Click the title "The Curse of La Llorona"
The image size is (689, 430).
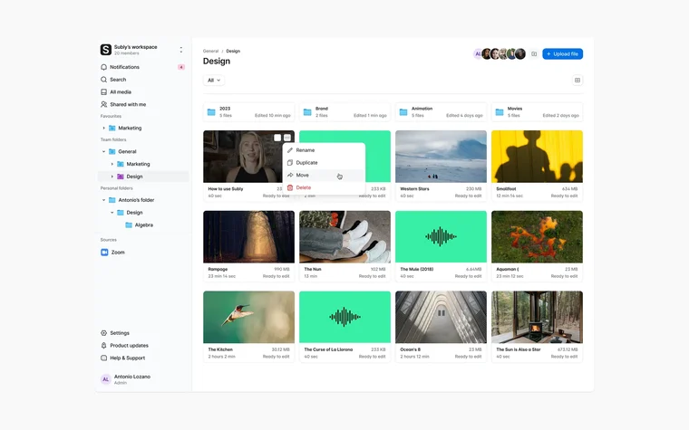click(x=328, y=349)
